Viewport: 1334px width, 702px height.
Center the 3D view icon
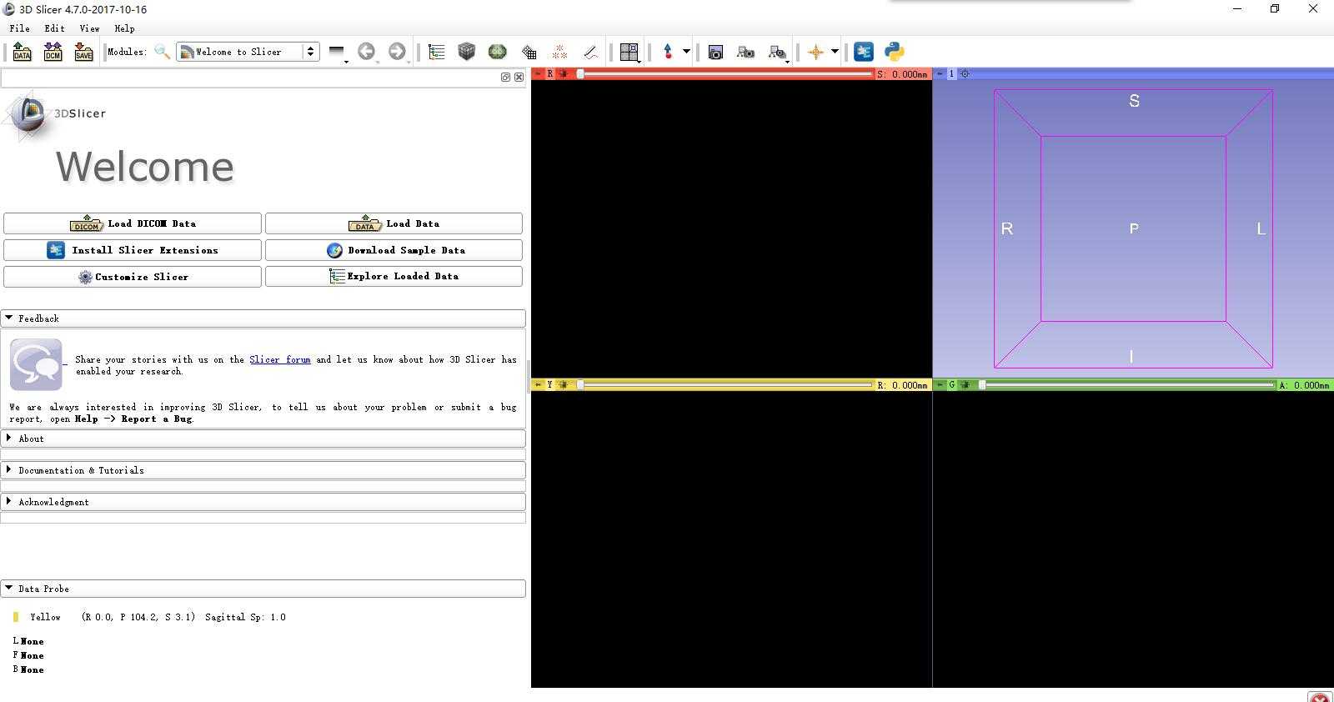[965, 74]
